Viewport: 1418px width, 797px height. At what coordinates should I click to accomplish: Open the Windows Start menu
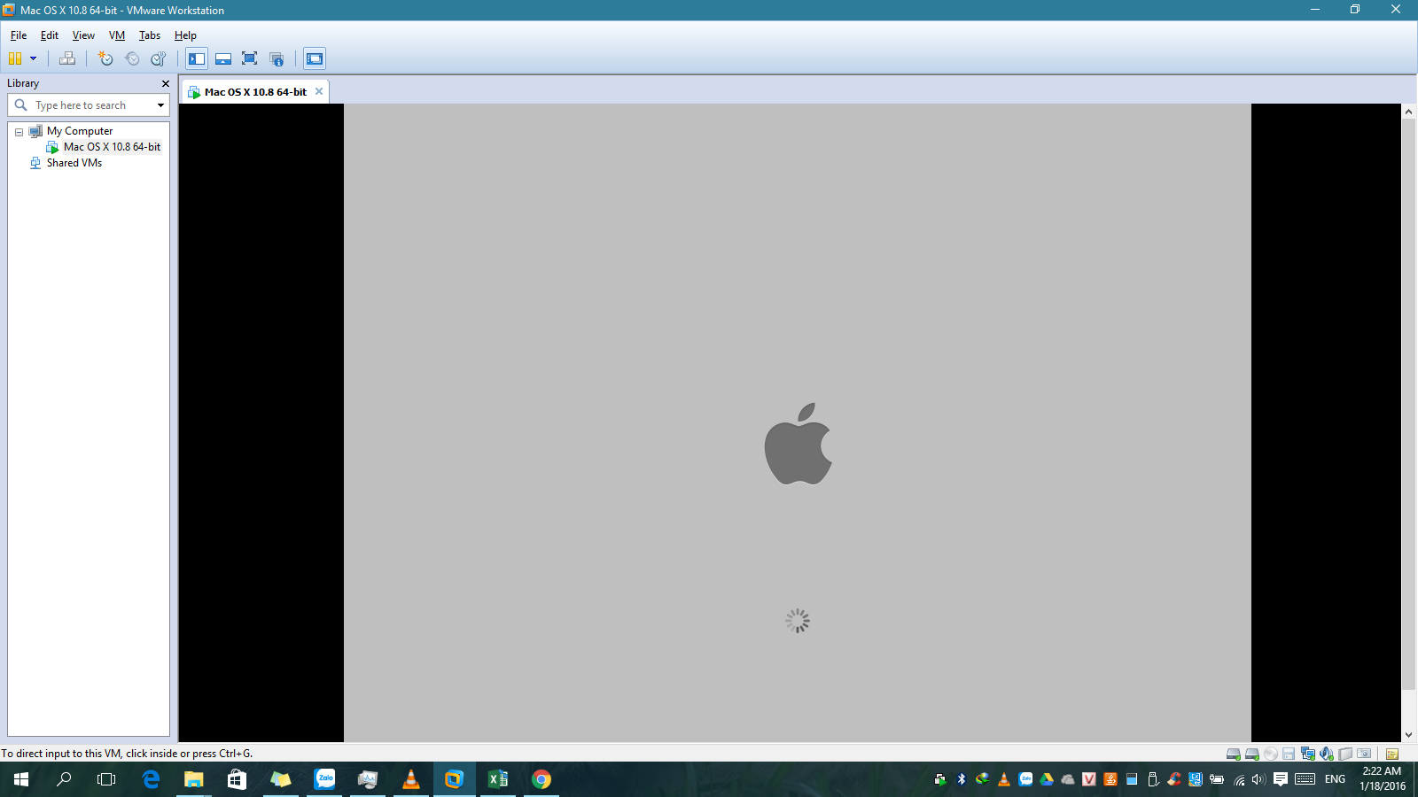pos(21,779)
